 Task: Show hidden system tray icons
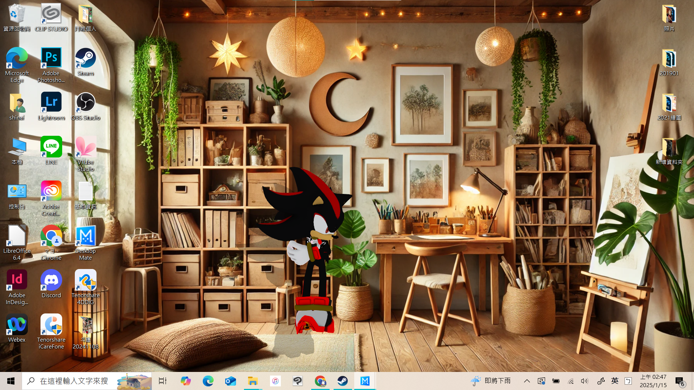(527, 381)
